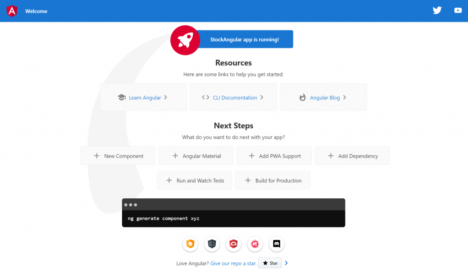Click the Star button

coord(270,263)
